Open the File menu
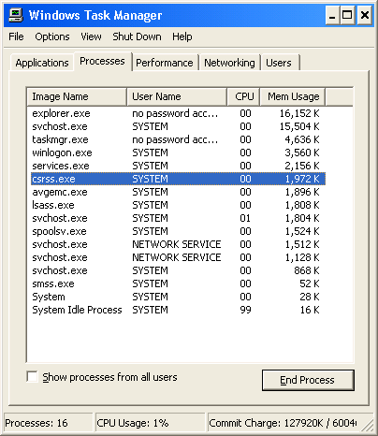This screenshot has height=436, width=378. 16,36
